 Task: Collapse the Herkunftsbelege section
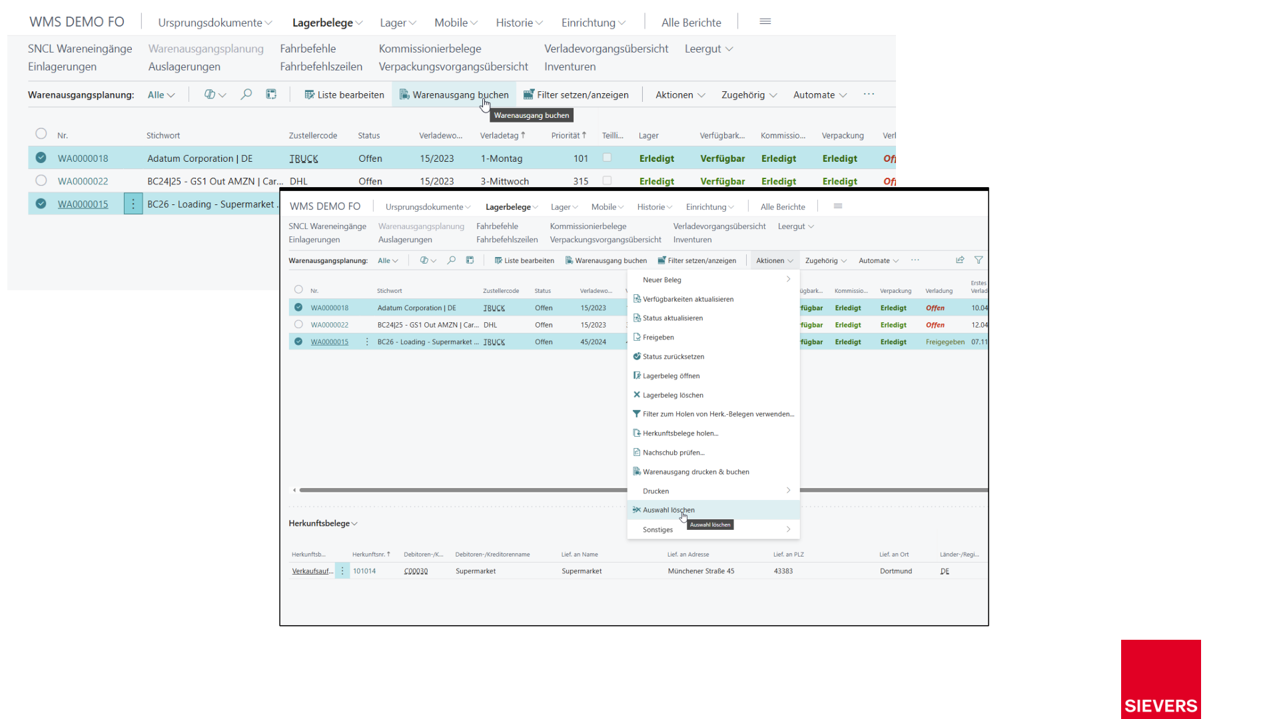pyautogui.click(x=323, y=523)
